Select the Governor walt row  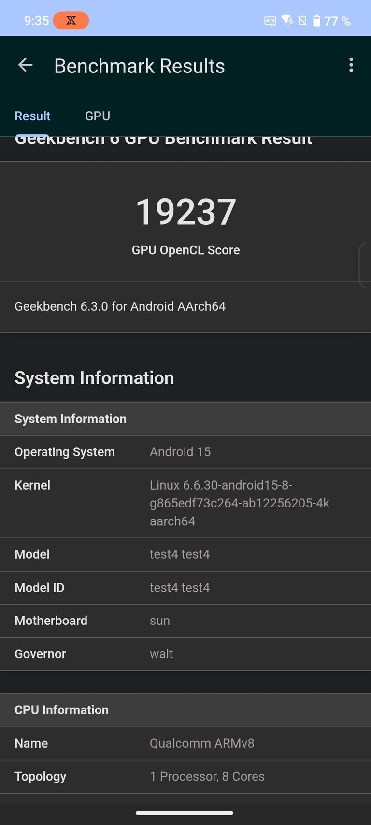pyautogui.click(x=185, y=654)
